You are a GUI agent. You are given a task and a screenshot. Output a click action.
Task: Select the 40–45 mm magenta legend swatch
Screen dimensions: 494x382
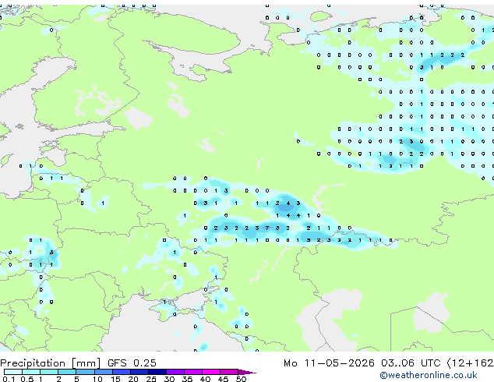[211, 372]
